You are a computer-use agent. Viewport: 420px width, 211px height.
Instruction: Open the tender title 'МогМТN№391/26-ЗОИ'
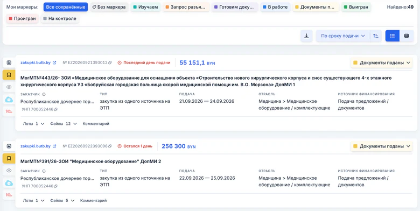91,161
